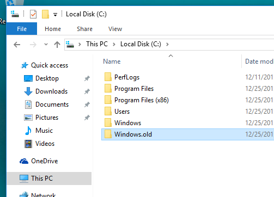Click the Windows.old folder icon
Viewport: 274px width, 197px height.
click(x=108, y=134)
